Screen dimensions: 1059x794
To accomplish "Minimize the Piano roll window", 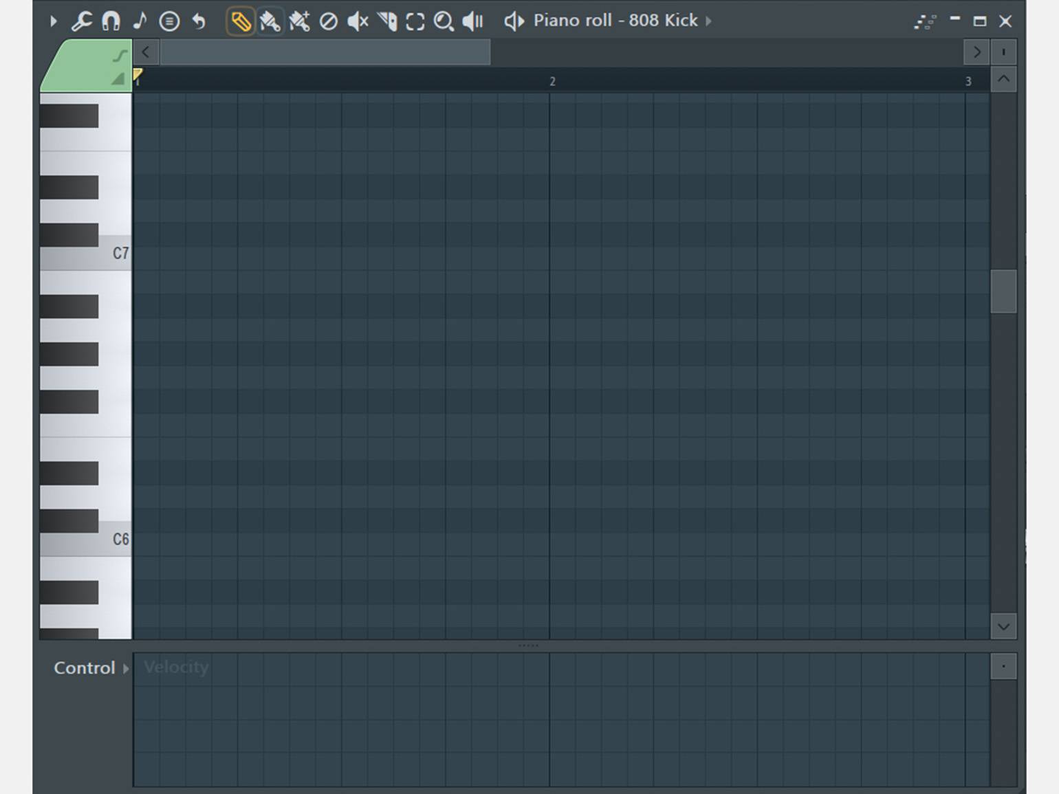I will [955, 19].
